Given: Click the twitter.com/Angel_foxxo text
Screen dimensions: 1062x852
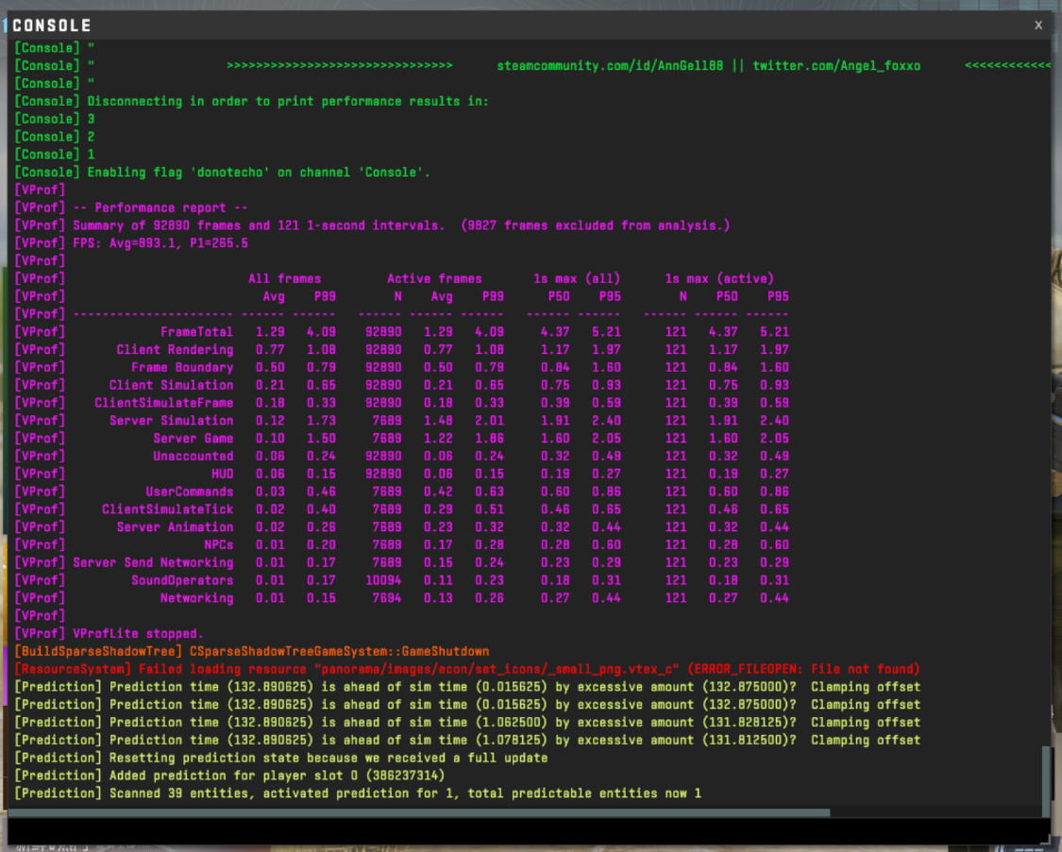Looking at the screenshot, I should click(836, 66).
